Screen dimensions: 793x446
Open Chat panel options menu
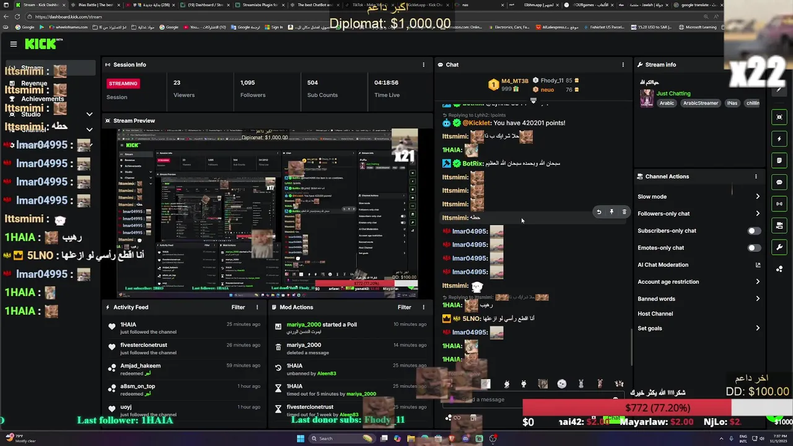pyautogui.click(x=623, y=64)
